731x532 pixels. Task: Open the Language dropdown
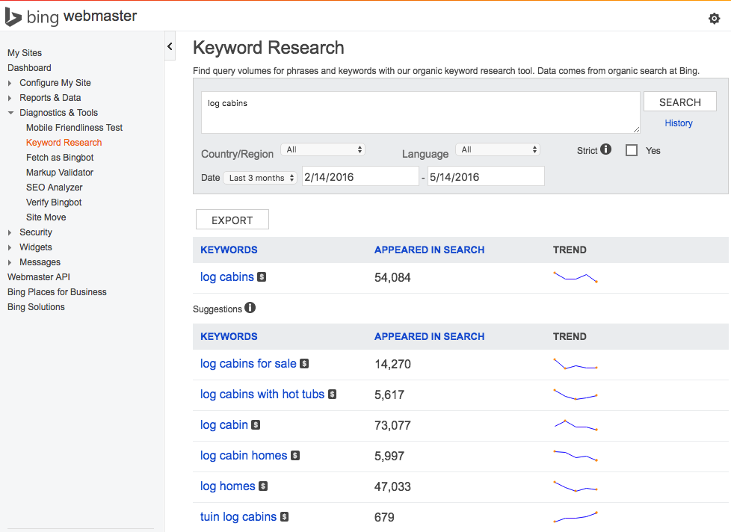[x=498, y=149]
